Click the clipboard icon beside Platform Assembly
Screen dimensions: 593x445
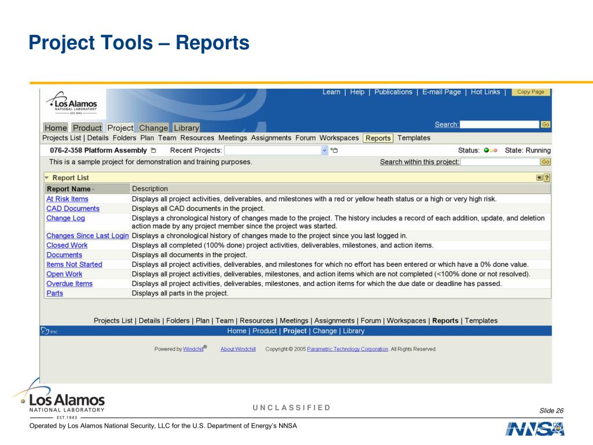coord(153,150)
